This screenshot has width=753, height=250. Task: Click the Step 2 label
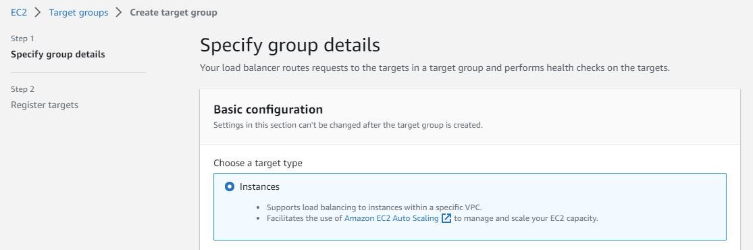(x=22, y=89)
